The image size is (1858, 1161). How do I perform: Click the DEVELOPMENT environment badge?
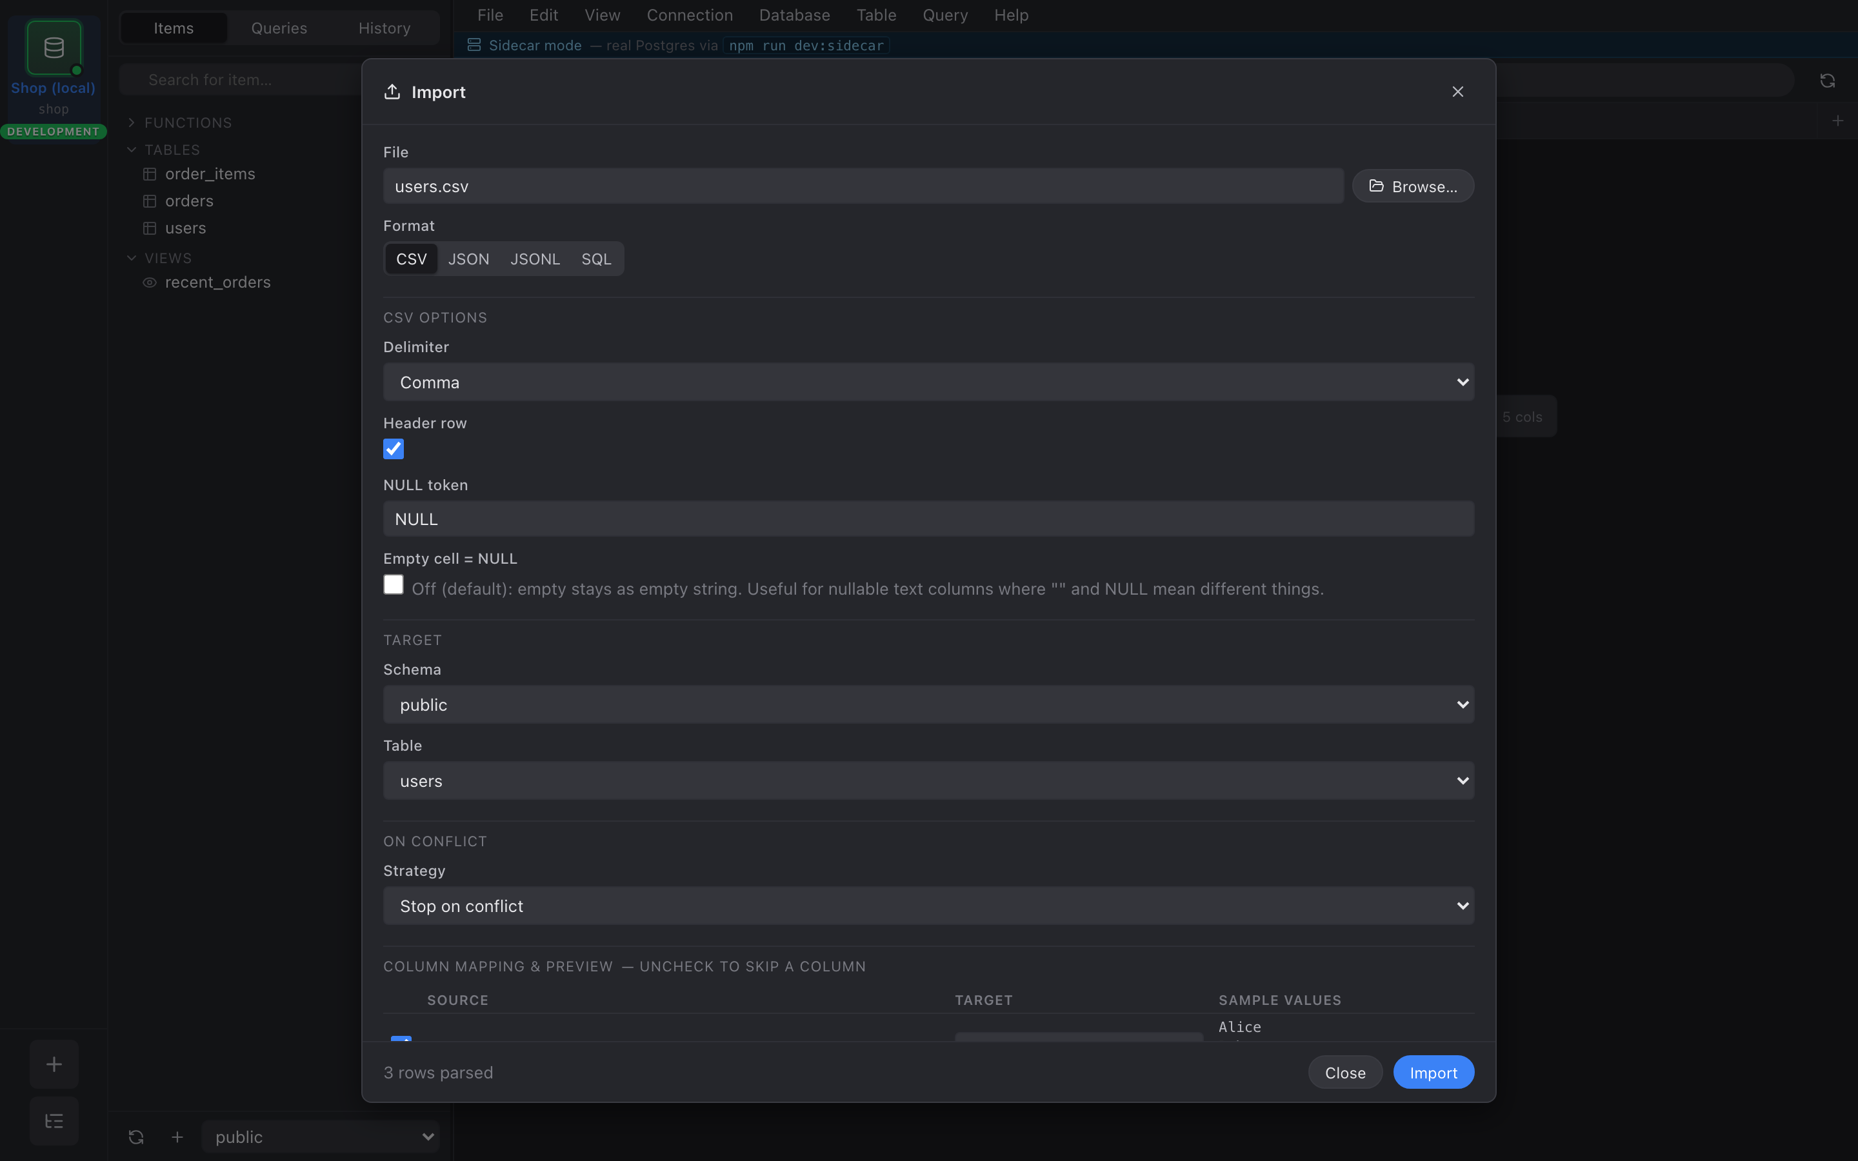coord(54,132)
